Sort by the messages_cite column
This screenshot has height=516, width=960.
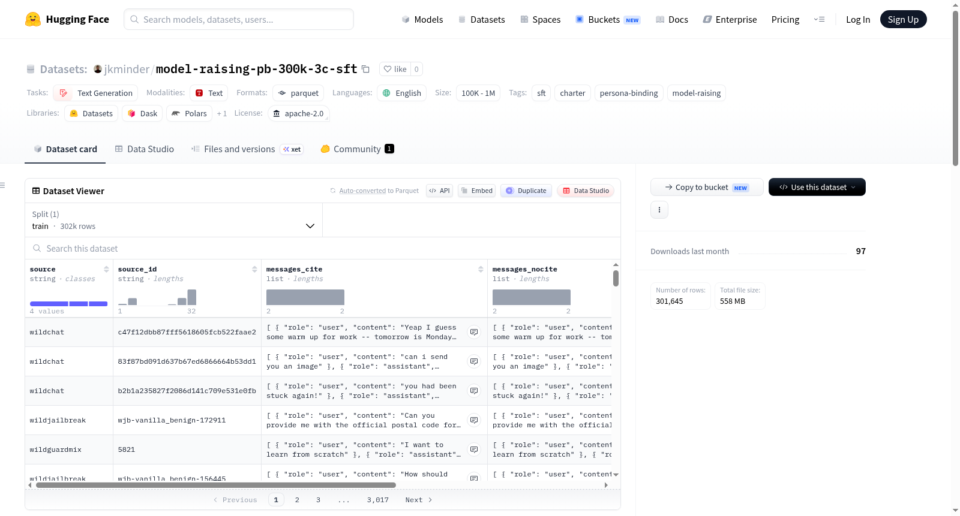(x=481, y=269)
